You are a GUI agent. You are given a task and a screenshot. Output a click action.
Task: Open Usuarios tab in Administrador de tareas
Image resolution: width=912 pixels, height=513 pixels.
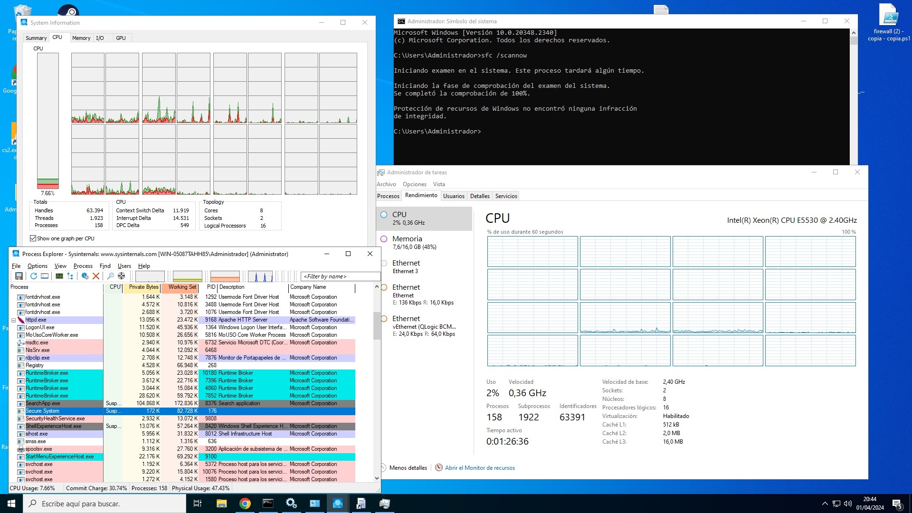tap(454, 196)
